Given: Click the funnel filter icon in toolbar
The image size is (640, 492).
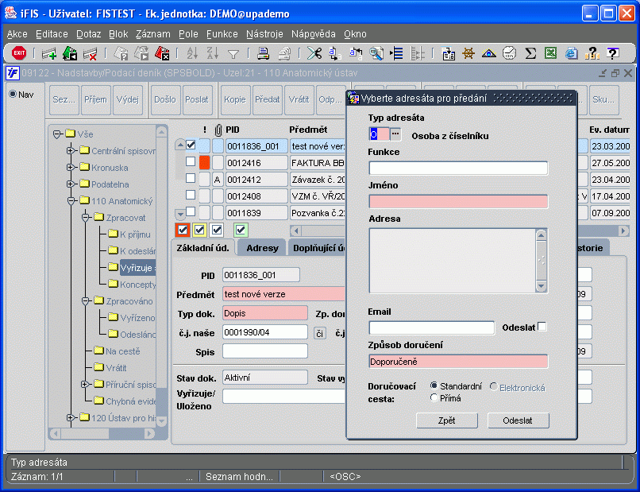Looking at the screenshot, I should pos(233,53).
